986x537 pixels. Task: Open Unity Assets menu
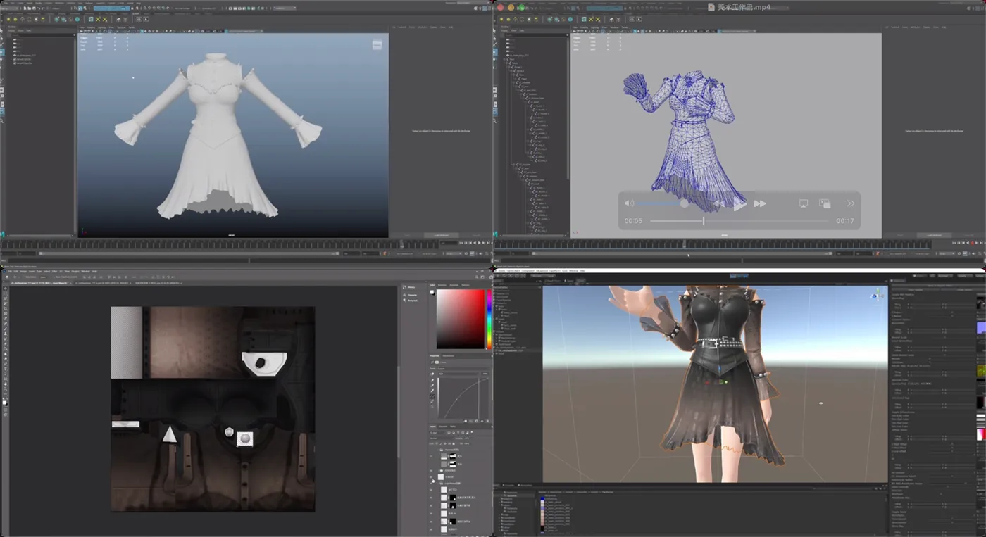pyautogui.click(x=503, y=271)
